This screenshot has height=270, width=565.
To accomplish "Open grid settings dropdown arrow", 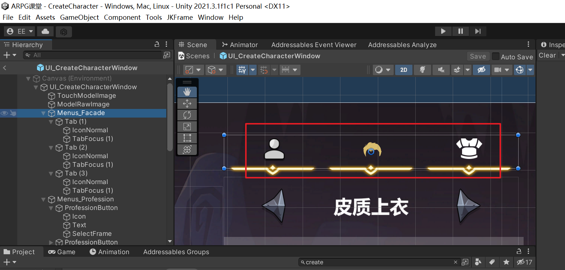I will (253, 70).
